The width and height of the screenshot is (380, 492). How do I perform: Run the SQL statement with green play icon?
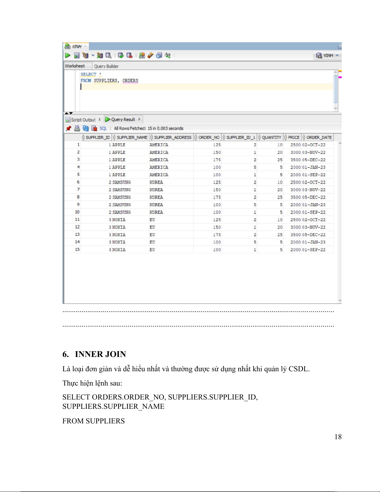(68, 56)
